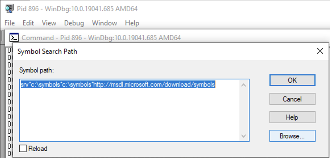
Task: Close the Symbol Search Path dialog
Action: click(x=320, y=51)
